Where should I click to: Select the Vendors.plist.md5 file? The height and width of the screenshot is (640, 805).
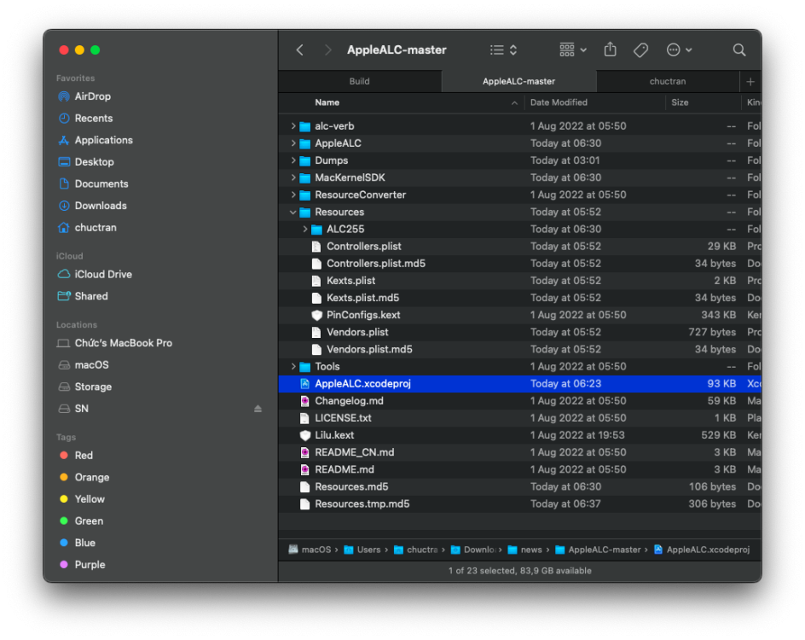point(519,349)
